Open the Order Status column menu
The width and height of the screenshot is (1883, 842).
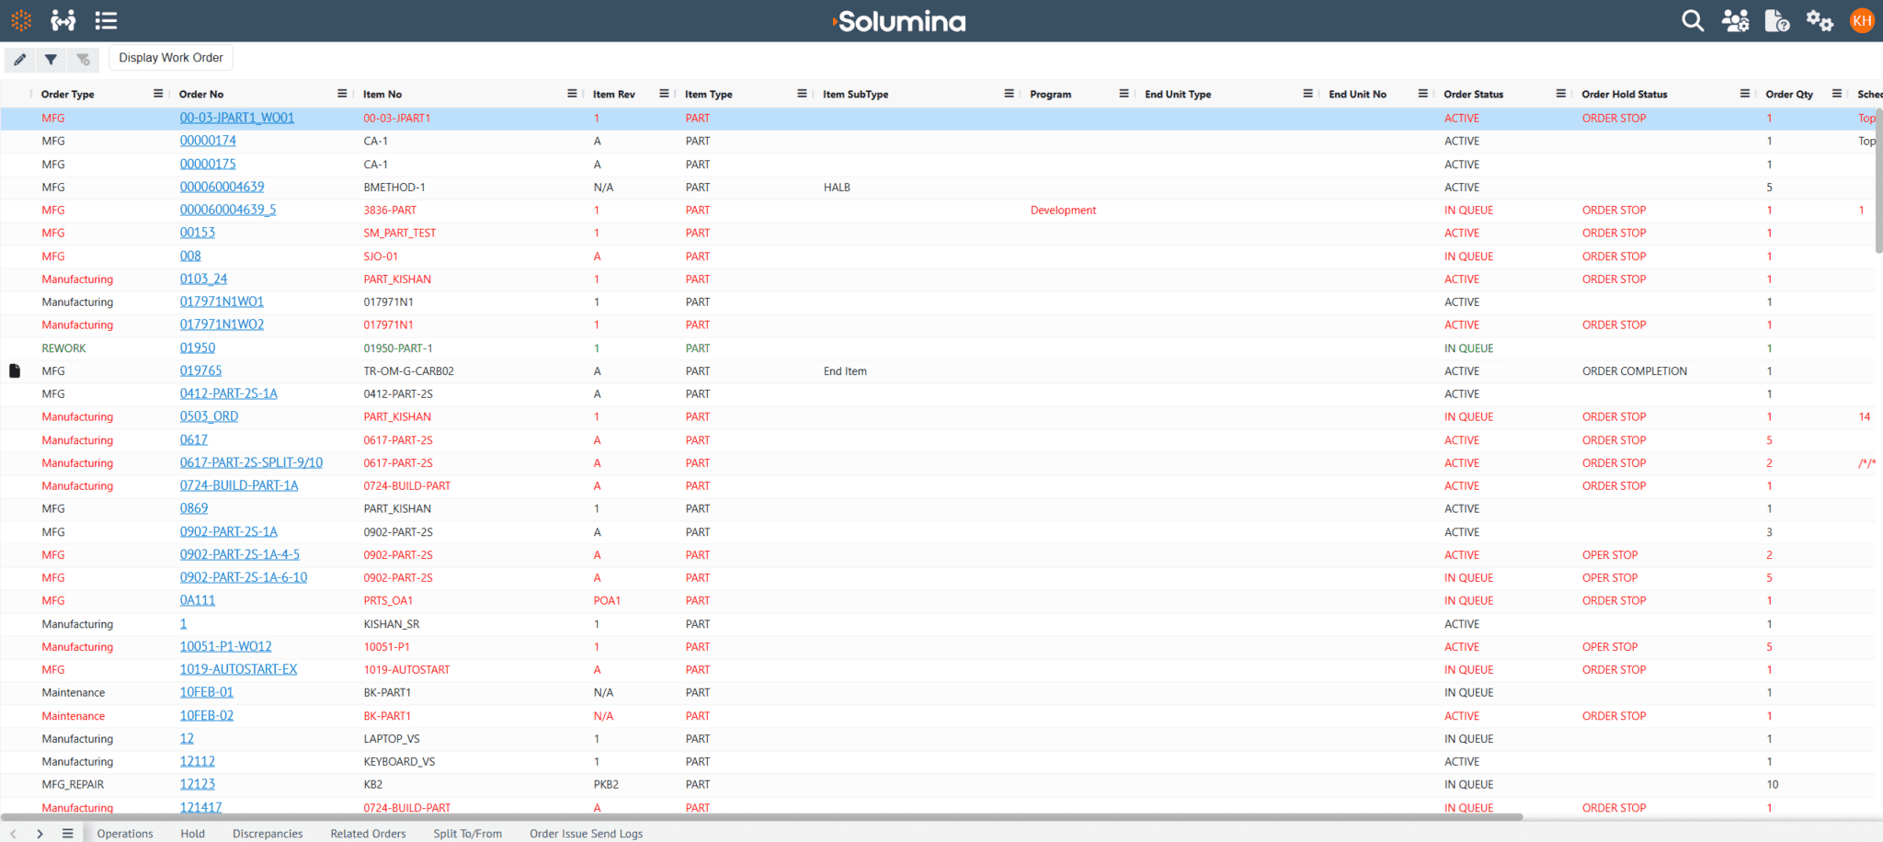tap(1560, 93)
